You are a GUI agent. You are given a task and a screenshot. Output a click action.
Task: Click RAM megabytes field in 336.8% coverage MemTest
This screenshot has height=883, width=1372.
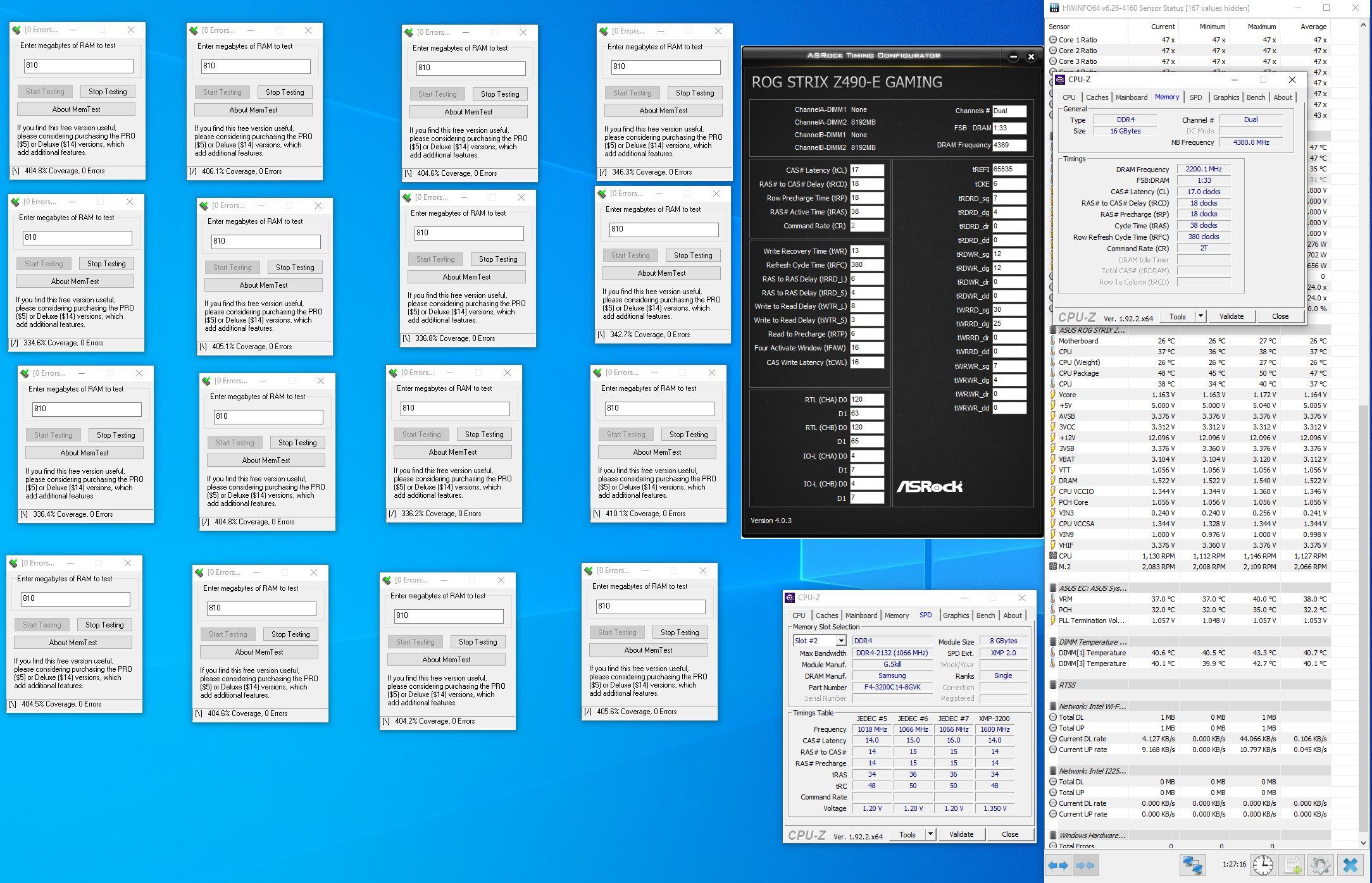click(x=468, y=233)
